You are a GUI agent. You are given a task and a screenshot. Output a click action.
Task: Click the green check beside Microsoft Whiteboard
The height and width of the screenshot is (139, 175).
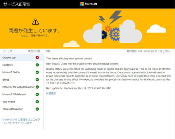[37, 94]
